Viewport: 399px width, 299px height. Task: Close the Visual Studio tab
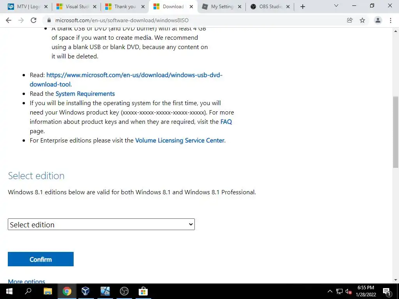click(95, 7)
